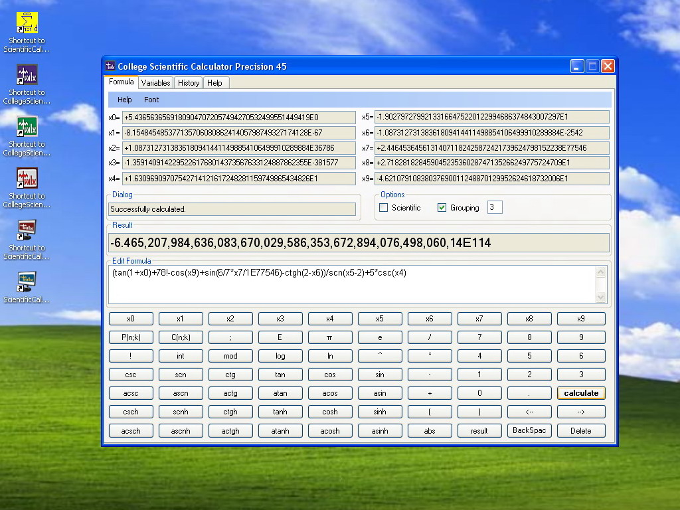Click the calculator title bar app icon
The width and height of the screenshot is (680, 510).
(111, 66)
